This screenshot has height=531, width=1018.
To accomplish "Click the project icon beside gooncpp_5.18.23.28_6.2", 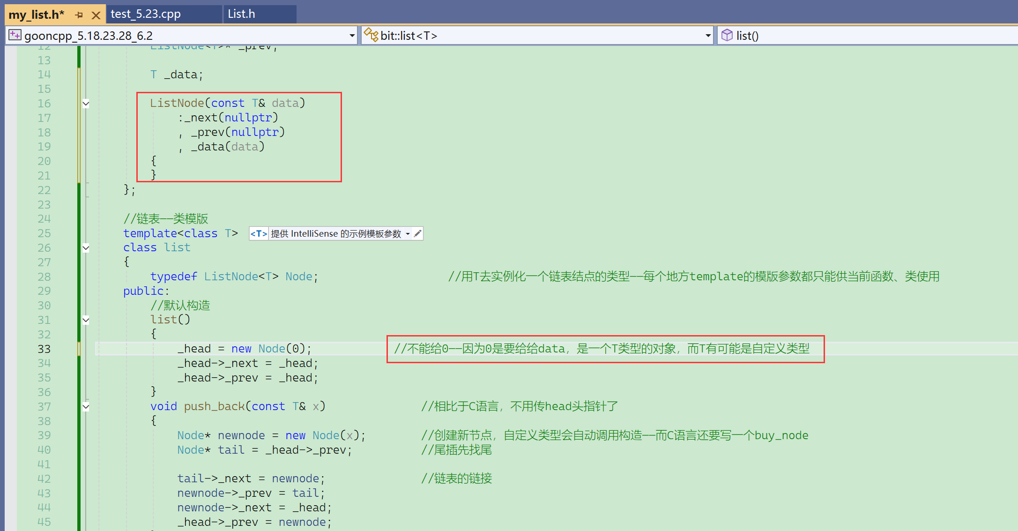I will click(x=15, y=35).
